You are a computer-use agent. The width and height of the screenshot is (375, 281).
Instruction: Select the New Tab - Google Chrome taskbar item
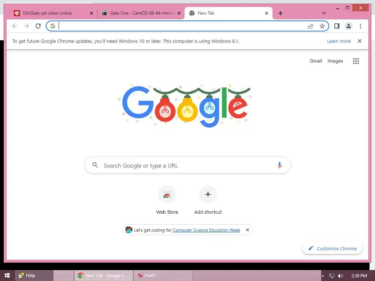tap(104, 276)
